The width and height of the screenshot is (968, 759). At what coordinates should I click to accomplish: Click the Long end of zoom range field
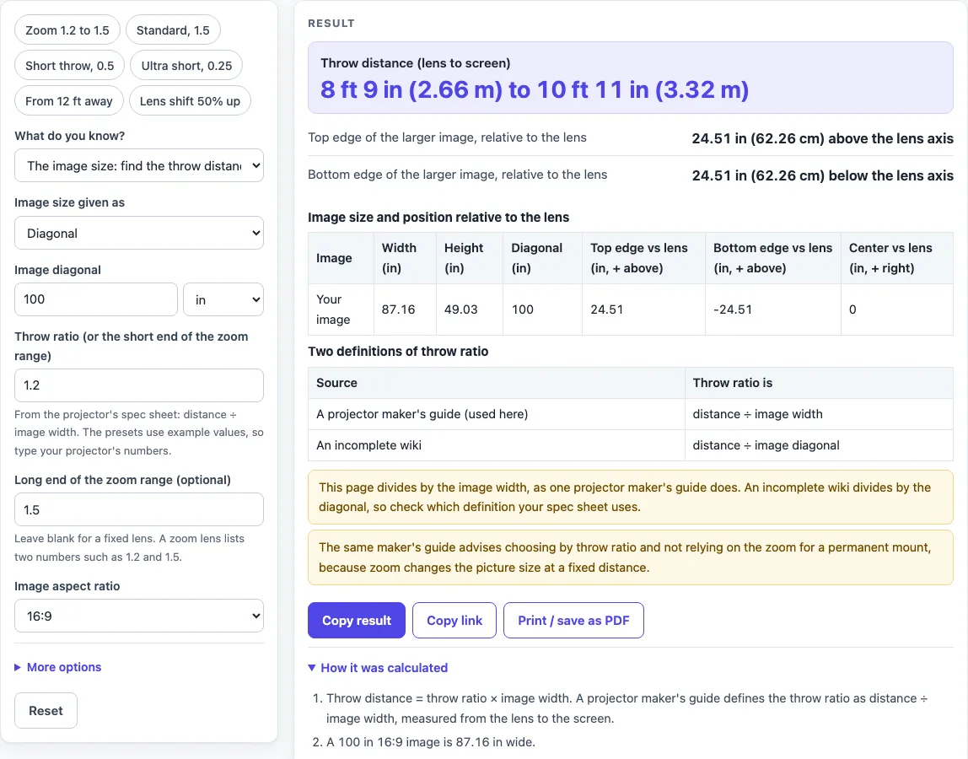tap(139, 509)
